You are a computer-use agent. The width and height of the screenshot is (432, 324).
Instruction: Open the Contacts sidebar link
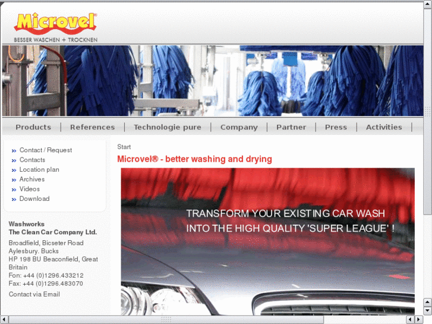[32, 160]
